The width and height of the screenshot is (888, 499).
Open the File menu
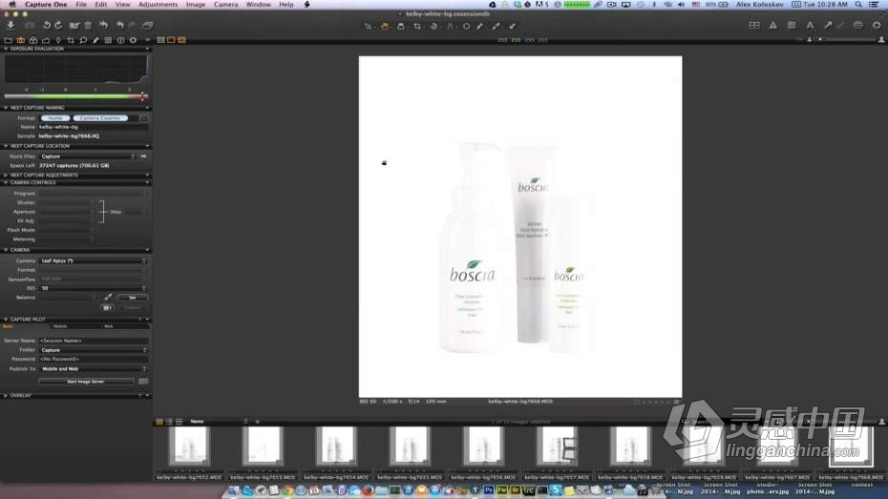coord(81,5)
